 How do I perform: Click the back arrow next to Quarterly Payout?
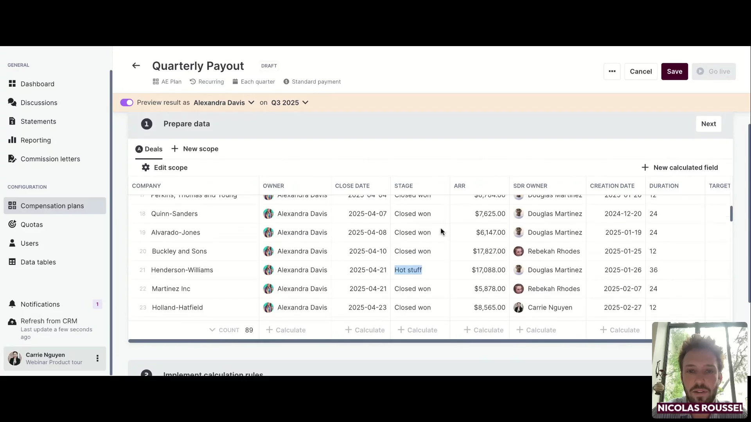coord(136,66)
